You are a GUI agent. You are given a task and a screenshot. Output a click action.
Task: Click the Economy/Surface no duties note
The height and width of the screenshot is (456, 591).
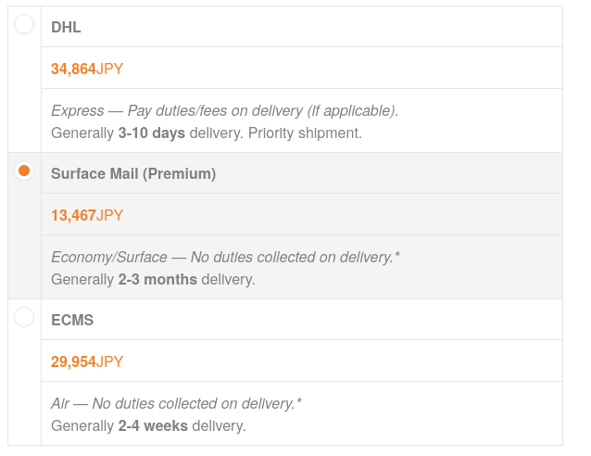coord(222,257)
